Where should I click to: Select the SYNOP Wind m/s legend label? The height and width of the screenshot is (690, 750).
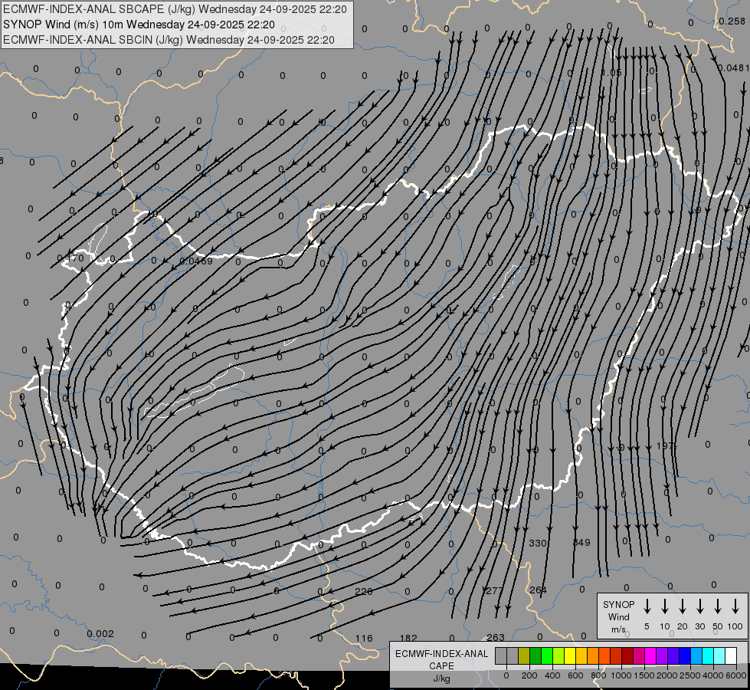tap(618, 616)
